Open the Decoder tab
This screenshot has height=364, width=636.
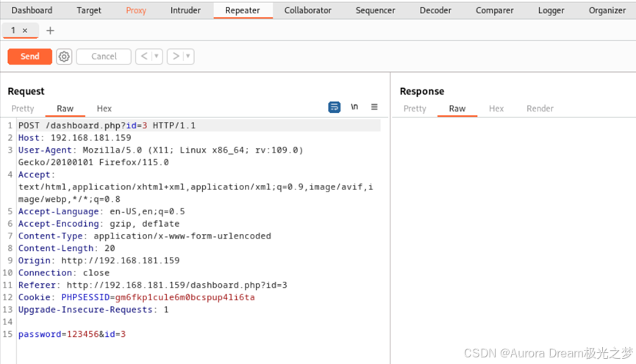[435, 10]
